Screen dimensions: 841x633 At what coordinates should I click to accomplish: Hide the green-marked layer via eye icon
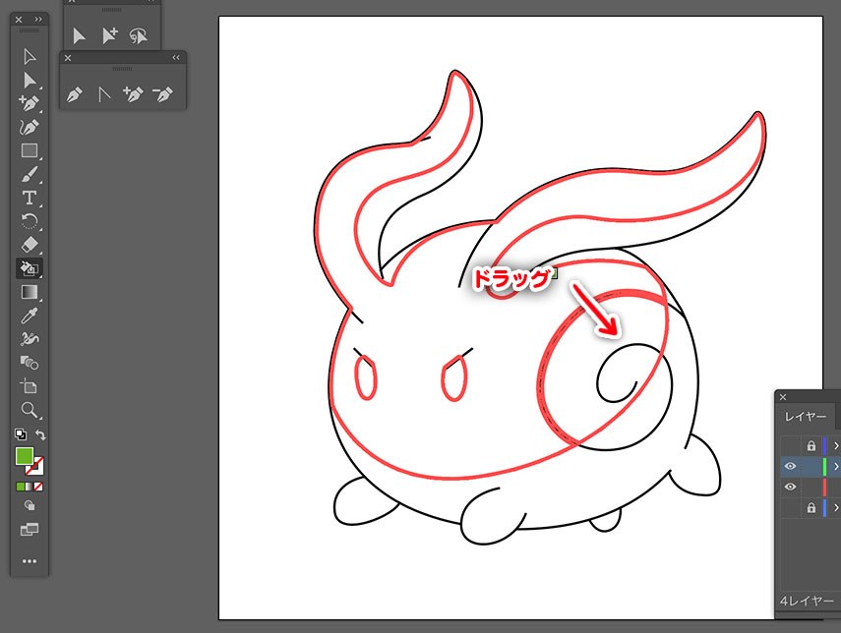[790, 466]
